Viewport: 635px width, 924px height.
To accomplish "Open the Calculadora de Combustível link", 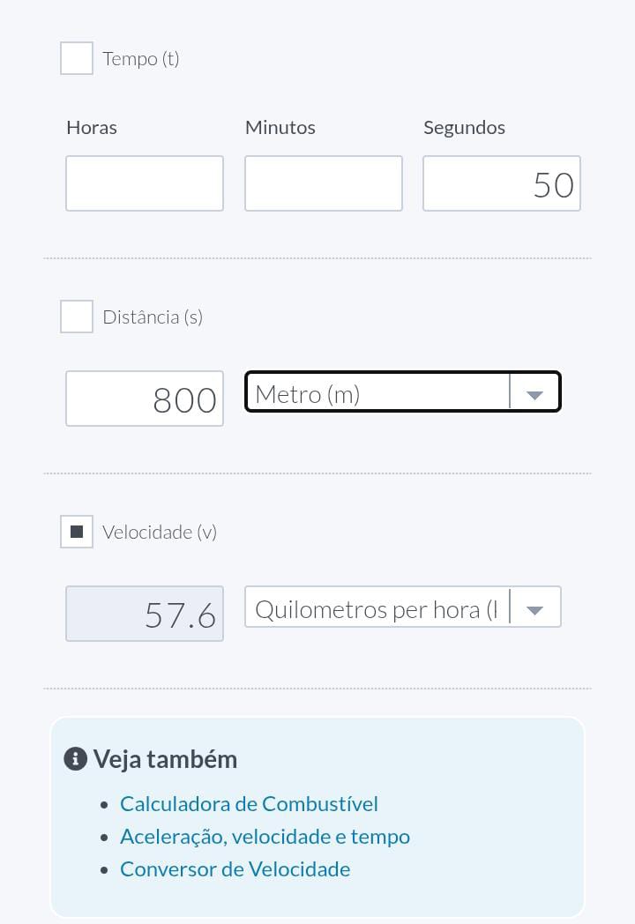I will [x=249, y=804].
